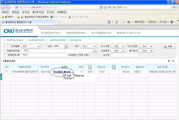Screen dimensions: 179x120
Task: Click the Home icon in command bar
Action: (109, 22)
